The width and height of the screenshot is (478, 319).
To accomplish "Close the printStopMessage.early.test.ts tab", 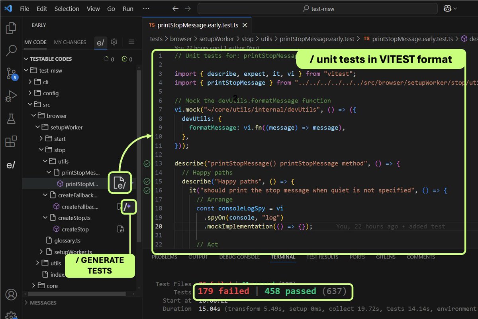I will click(245, 25).
